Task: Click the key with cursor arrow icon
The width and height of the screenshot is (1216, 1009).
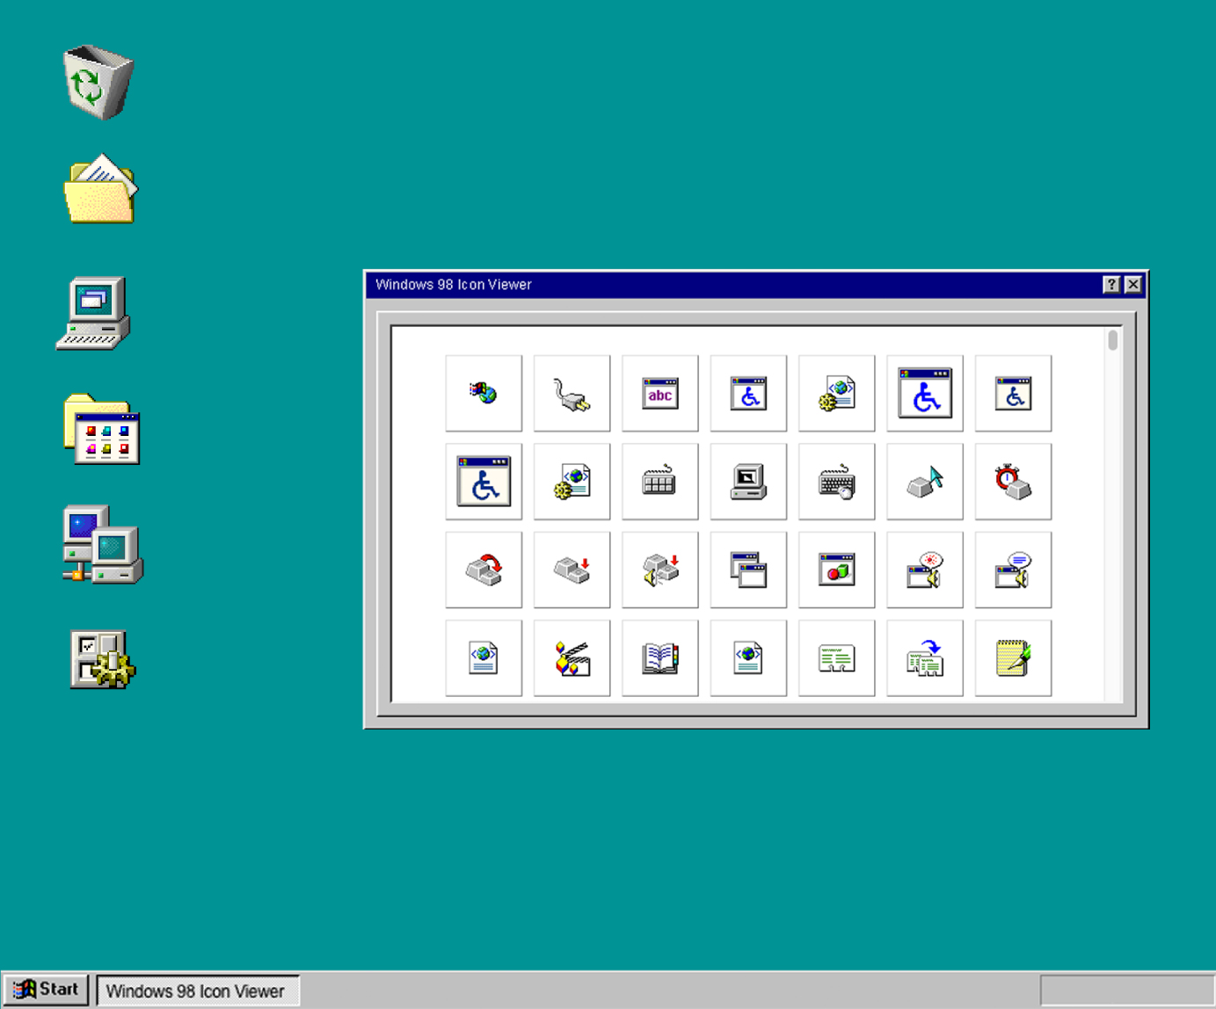Action: coord(925,482)
